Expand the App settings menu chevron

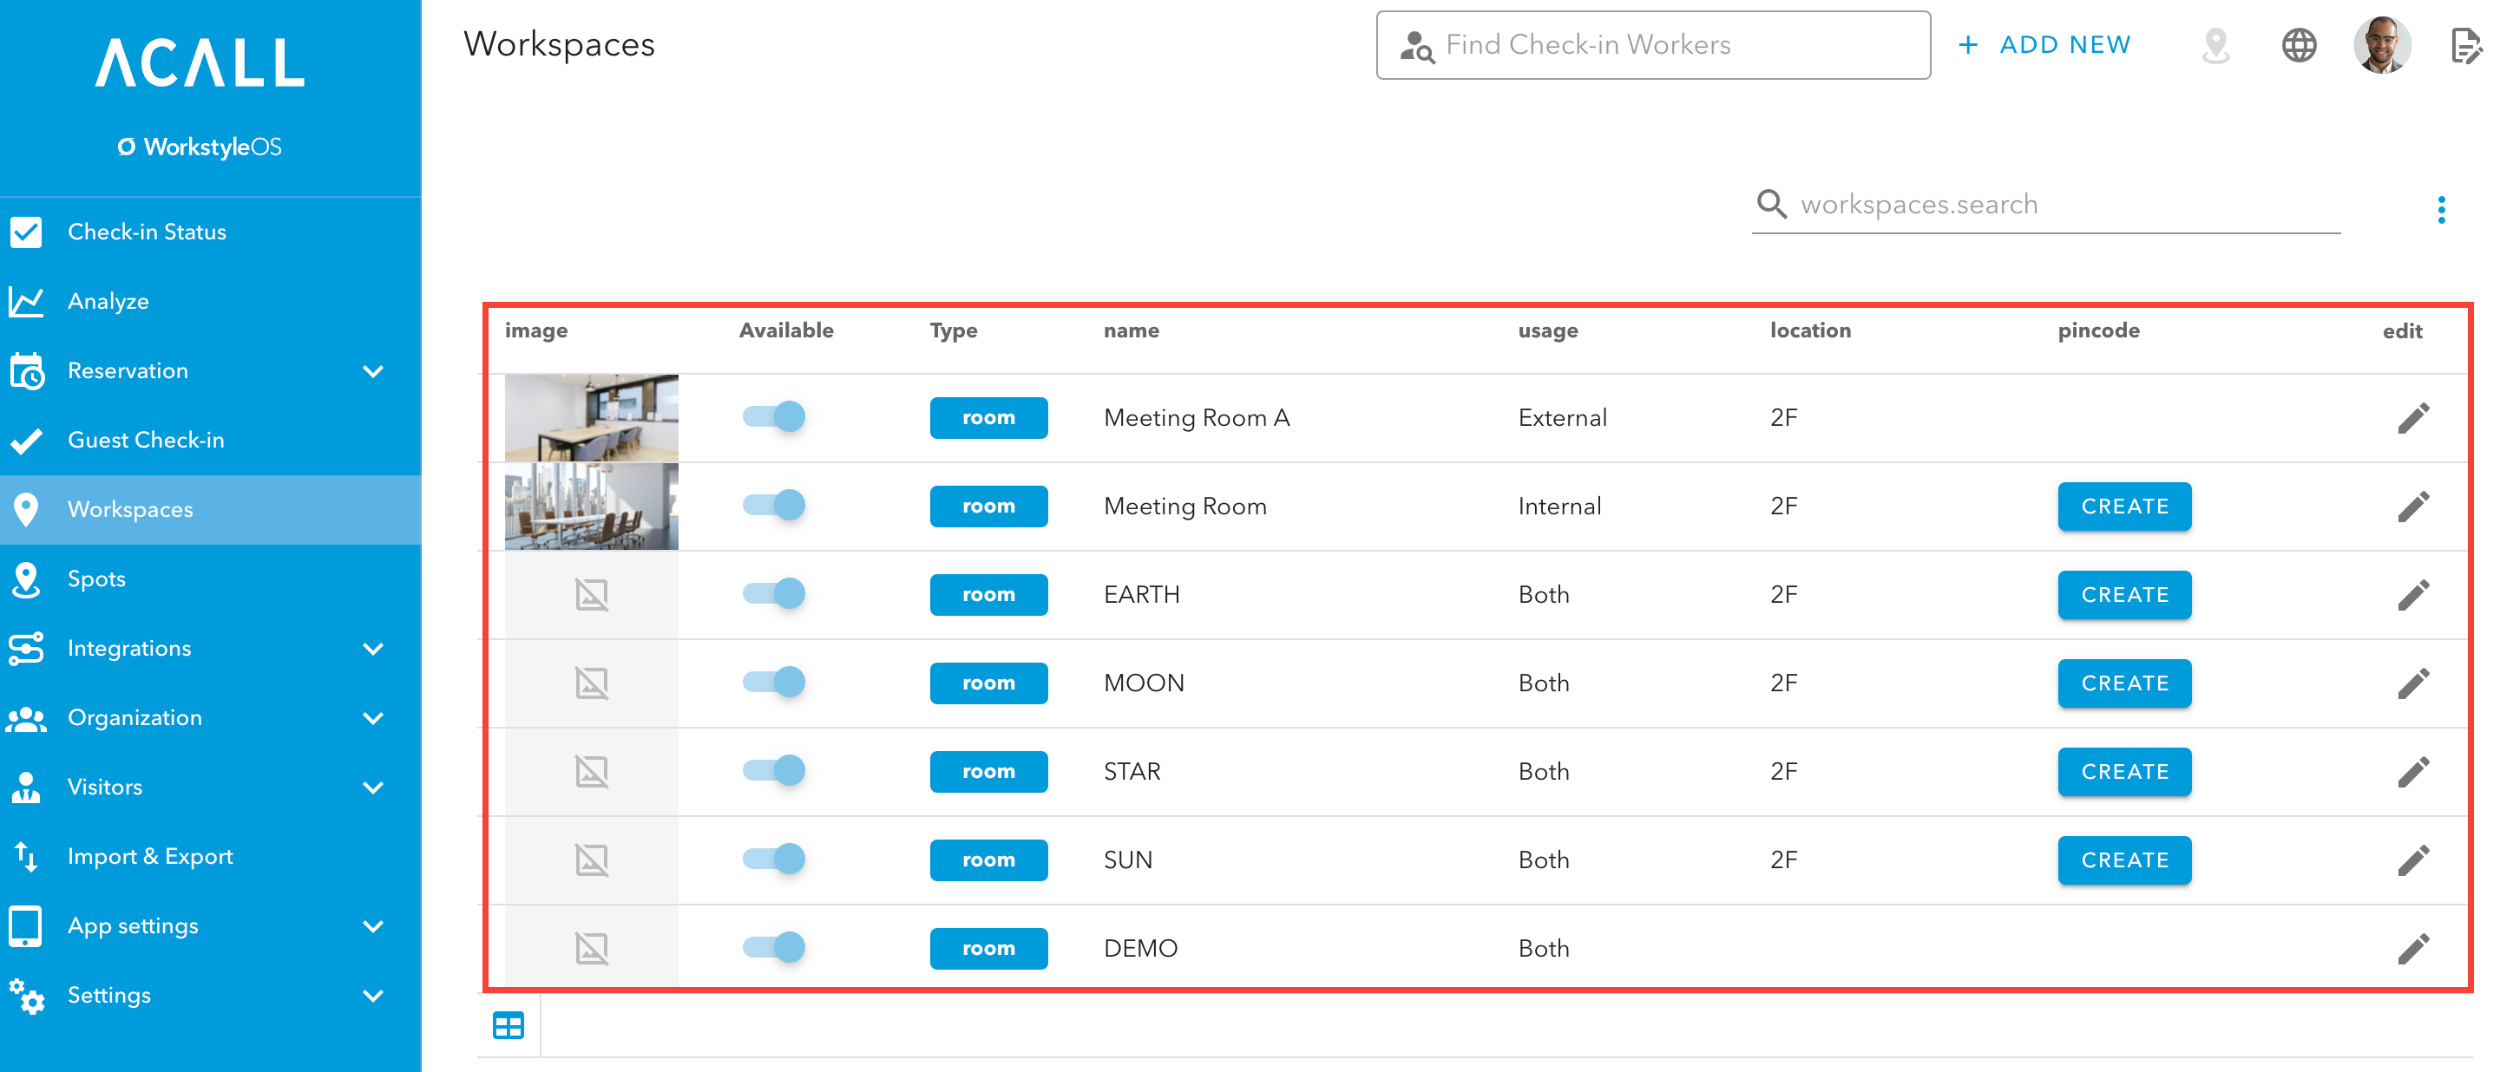click(372, 926)
